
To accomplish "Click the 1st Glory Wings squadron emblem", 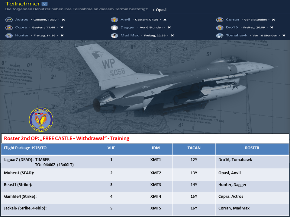I will (x=41, y=120).
